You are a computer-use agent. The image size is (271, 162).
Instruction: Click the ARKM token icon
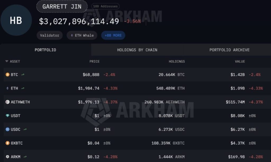pyautogui.click(x=7, y=157)
